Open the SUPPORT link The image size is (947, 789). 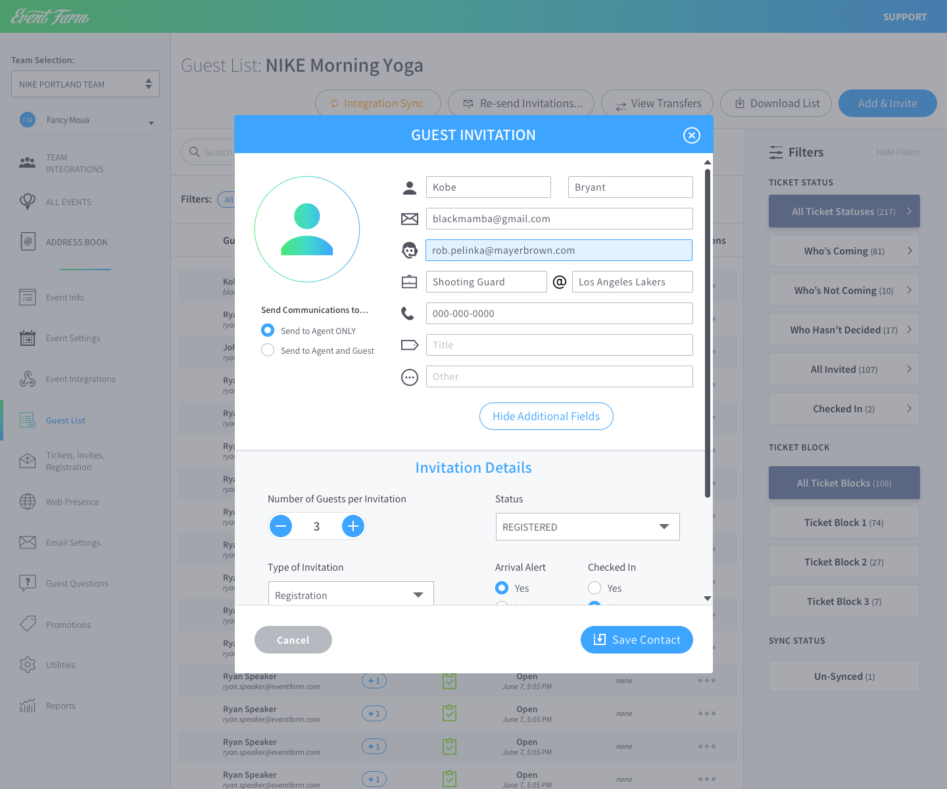pyautogui.click(x=905, y=17)
